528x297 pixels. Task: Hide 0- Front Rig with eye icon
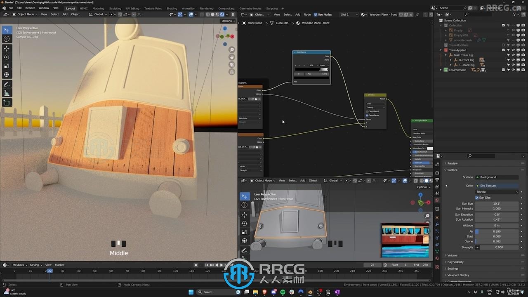[x=513, y=60]
